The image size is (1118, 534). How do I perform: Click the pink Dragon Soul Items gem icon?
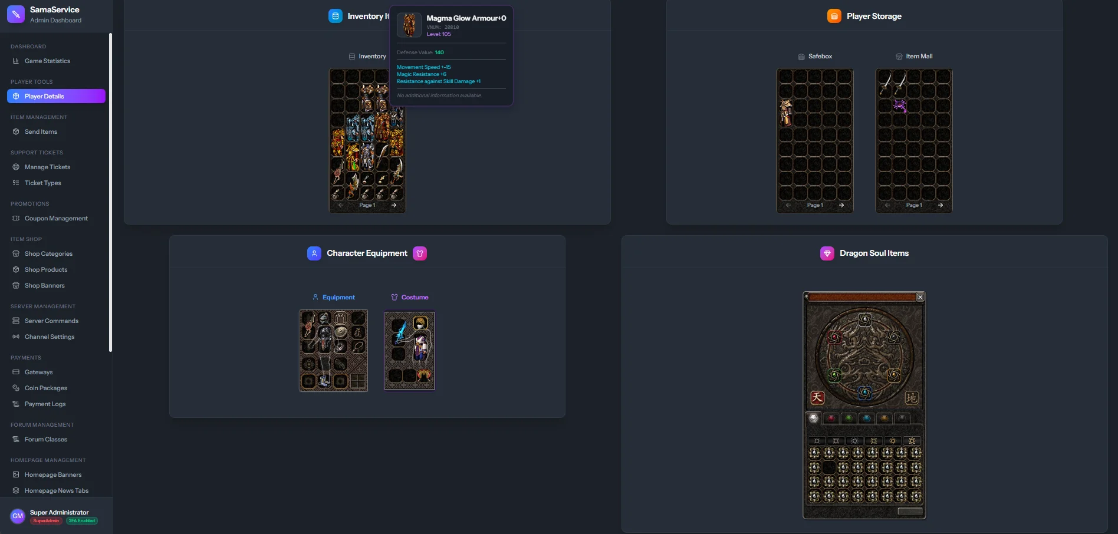pyautogui.click(x=827, y=253)
